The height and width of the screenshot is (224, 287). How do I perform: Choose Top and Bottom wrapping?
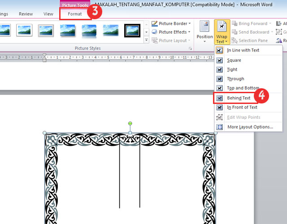[x=248, y=88]
